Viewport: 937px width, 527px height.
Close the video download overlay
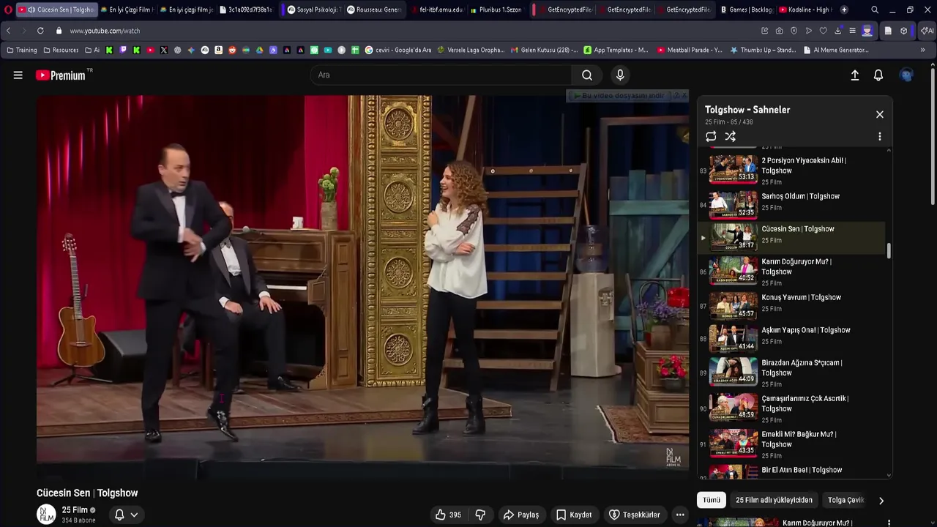click(685, 96)
